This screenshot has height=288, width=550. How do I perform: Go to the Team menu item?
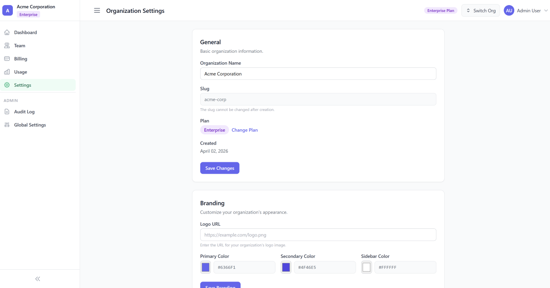click(x=20, y=46)
